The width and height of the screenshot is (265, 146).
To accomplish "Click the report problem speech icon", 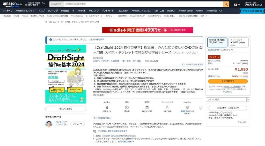I will pos(95,131).
